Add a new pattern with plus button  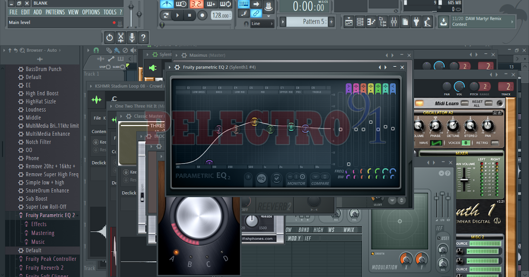click(331, 22)
